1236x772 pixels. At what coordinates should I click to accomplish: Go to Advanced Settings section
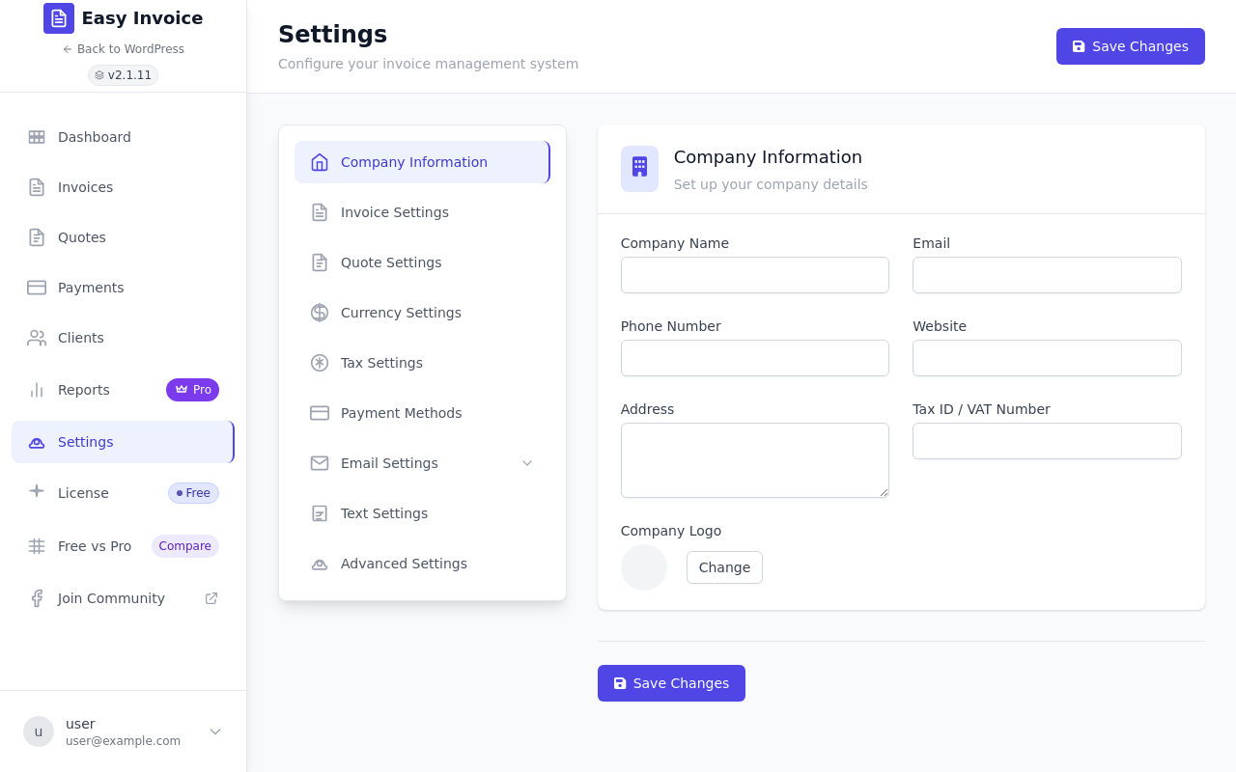(422, 564)
